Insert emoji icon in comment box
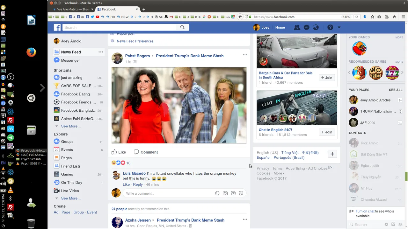This screenshot has height=229, width=408. [x=217, y=193]
